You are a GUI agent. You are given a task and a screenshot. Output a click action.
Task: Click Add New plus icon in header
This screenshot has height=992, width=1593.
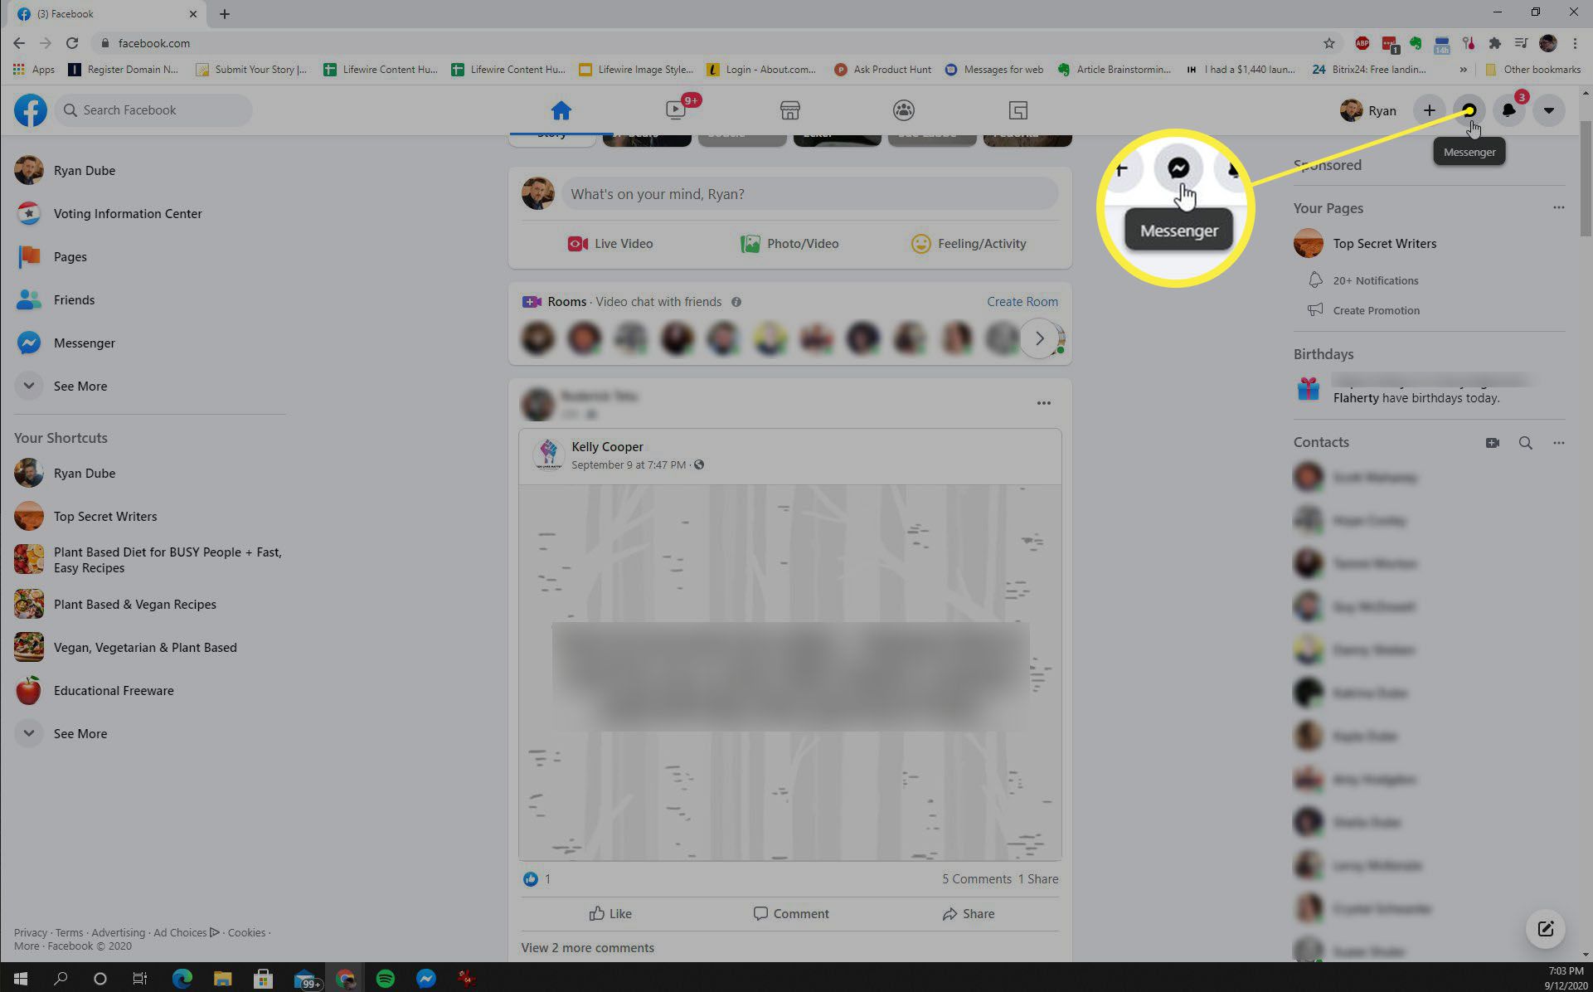pyautogui.click(x=1429, y=109)
